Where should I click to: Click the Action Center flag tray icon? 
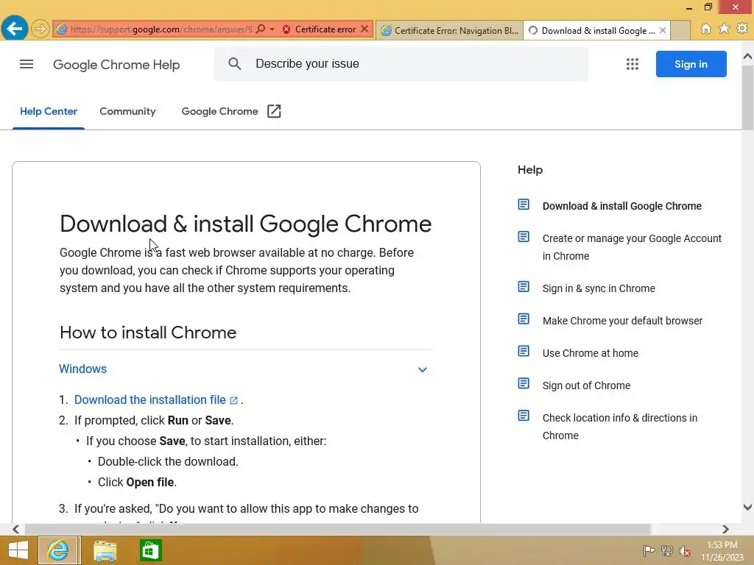(649, 550)
